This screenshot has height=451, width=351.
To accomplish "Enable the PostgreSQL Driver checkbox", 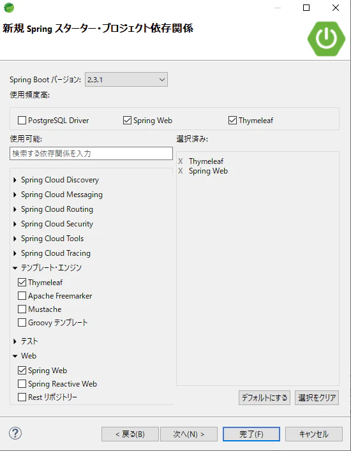I will pos(22,120).
